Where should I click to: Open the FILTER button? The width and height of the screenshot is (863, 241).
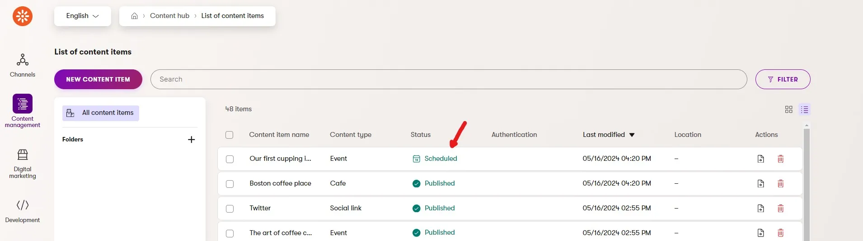pyautogui.click(x=783, y=79)
